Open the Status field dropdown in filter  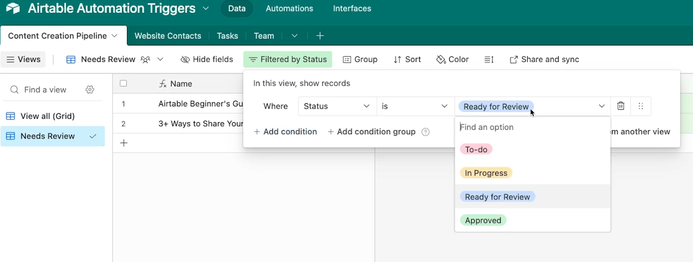tap(337, 106)
